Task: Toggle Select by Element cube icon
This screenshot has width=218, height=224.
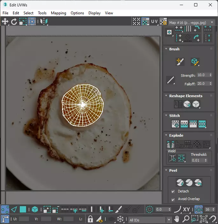Action: pyautogui.click(x=35, y=210)
